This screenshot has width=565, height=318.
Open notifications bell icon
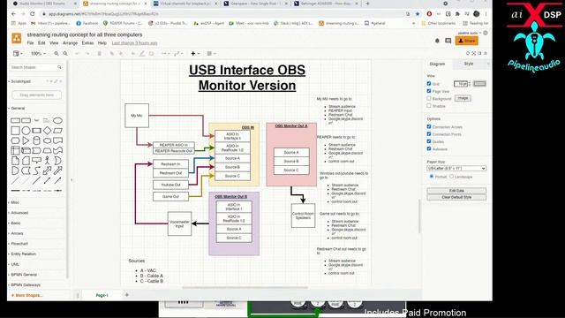click(x=437, y=41)
